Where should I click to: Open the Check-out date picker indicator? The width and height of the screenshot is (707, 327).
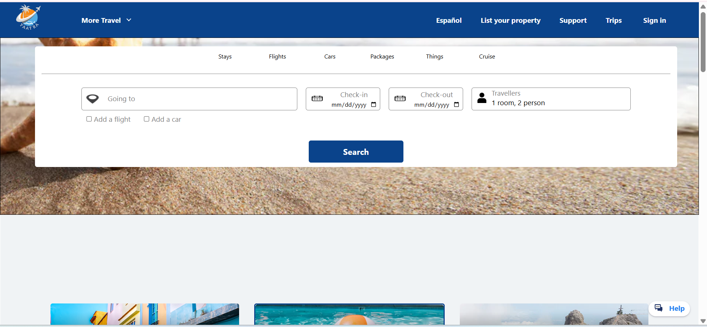pyautogui.click(x=456, y=104)
